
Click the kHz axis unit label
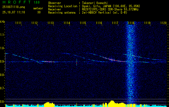pos(2,22)
